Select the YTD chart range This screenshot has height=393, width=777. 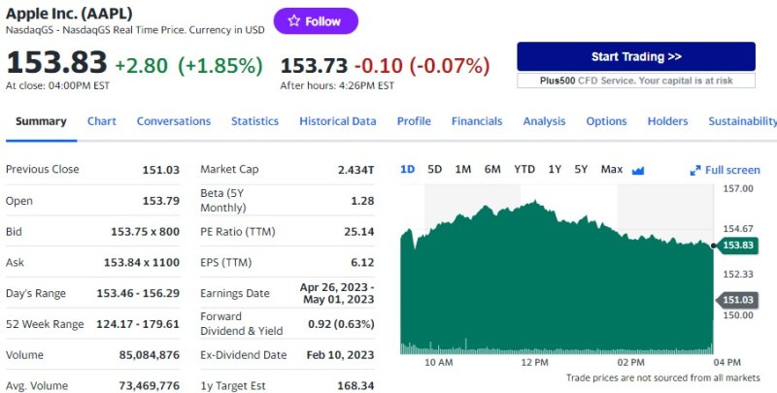(x=524, y=169)
